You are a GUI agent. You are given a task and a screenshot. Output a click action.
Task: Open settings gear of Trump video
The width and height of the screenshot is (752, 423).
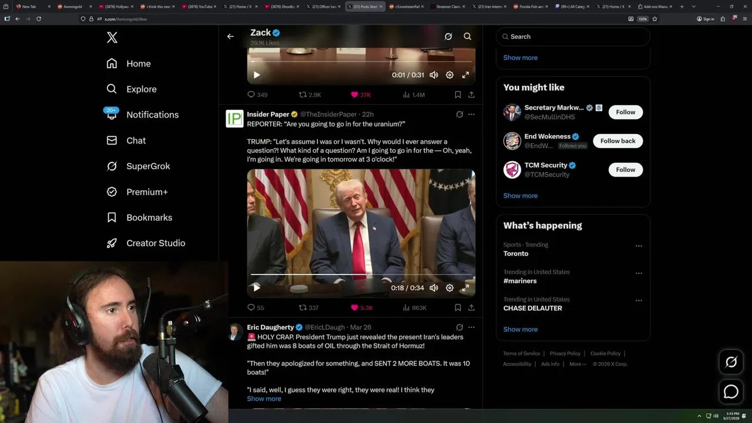(449, 288)
